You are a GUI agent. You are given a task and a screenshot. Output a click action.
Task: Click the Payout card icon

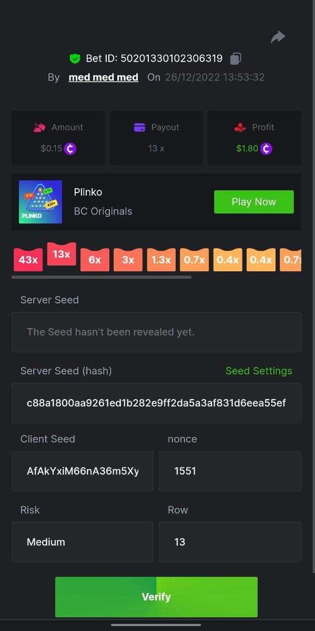point(139,127)
